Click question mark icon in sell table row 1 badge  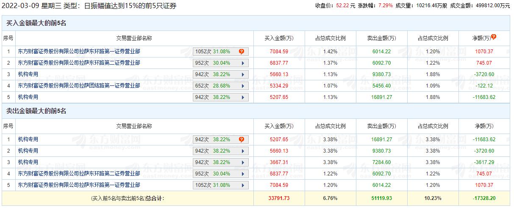pyautogui.click(x=242, y=140)
